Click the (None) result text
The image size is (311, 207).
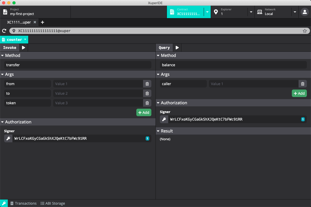(x=165, y=139)
